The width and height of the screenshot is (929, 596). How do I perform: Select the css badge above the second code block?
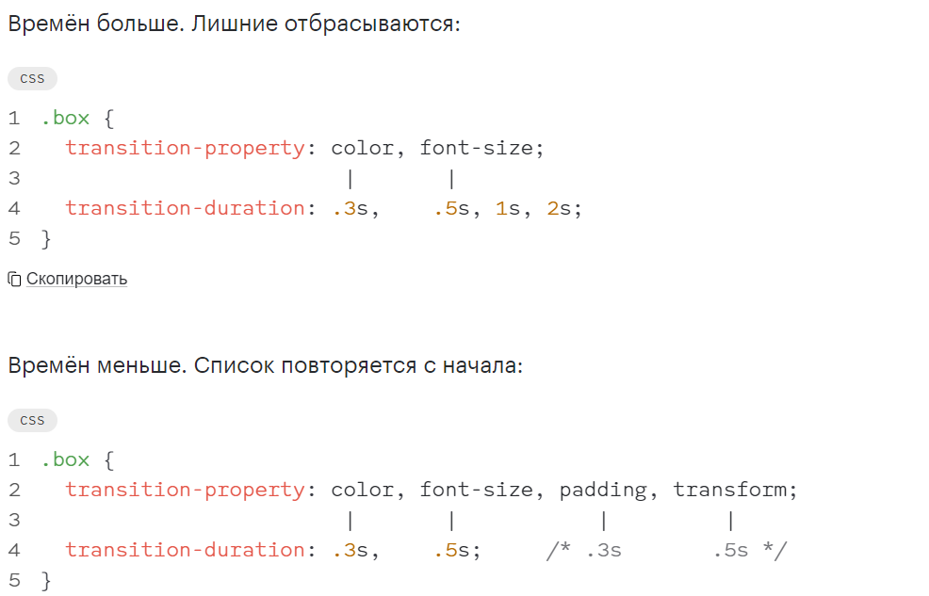[x=32, y=420]
